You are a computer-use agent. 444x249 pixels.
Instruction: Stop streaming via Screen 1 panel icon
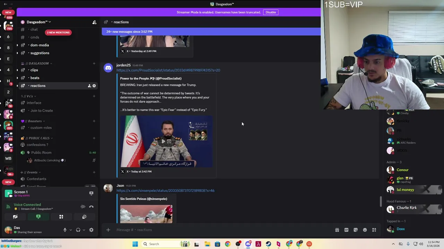(x=91, y=193)
